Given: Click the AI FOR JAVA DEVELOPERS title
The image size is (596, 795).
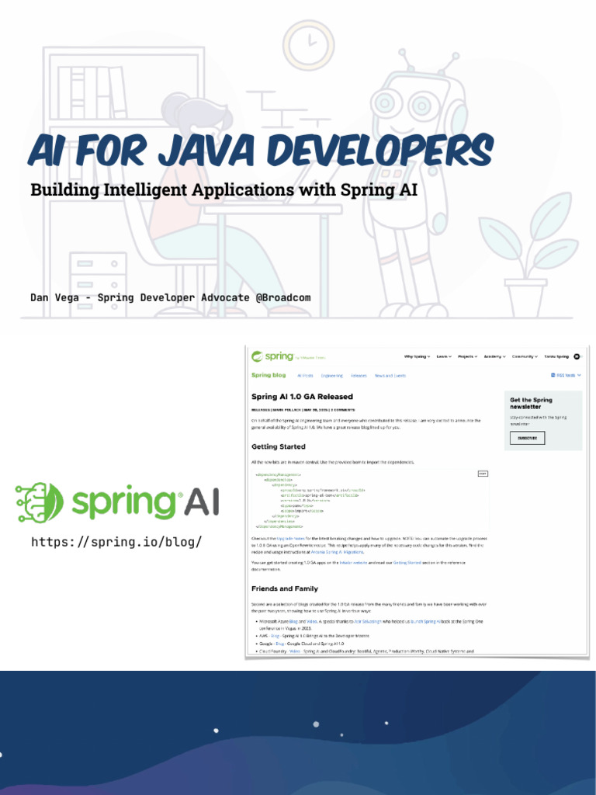Looking at the screenshot, I should pyautogui.click(x=261, y=150).
